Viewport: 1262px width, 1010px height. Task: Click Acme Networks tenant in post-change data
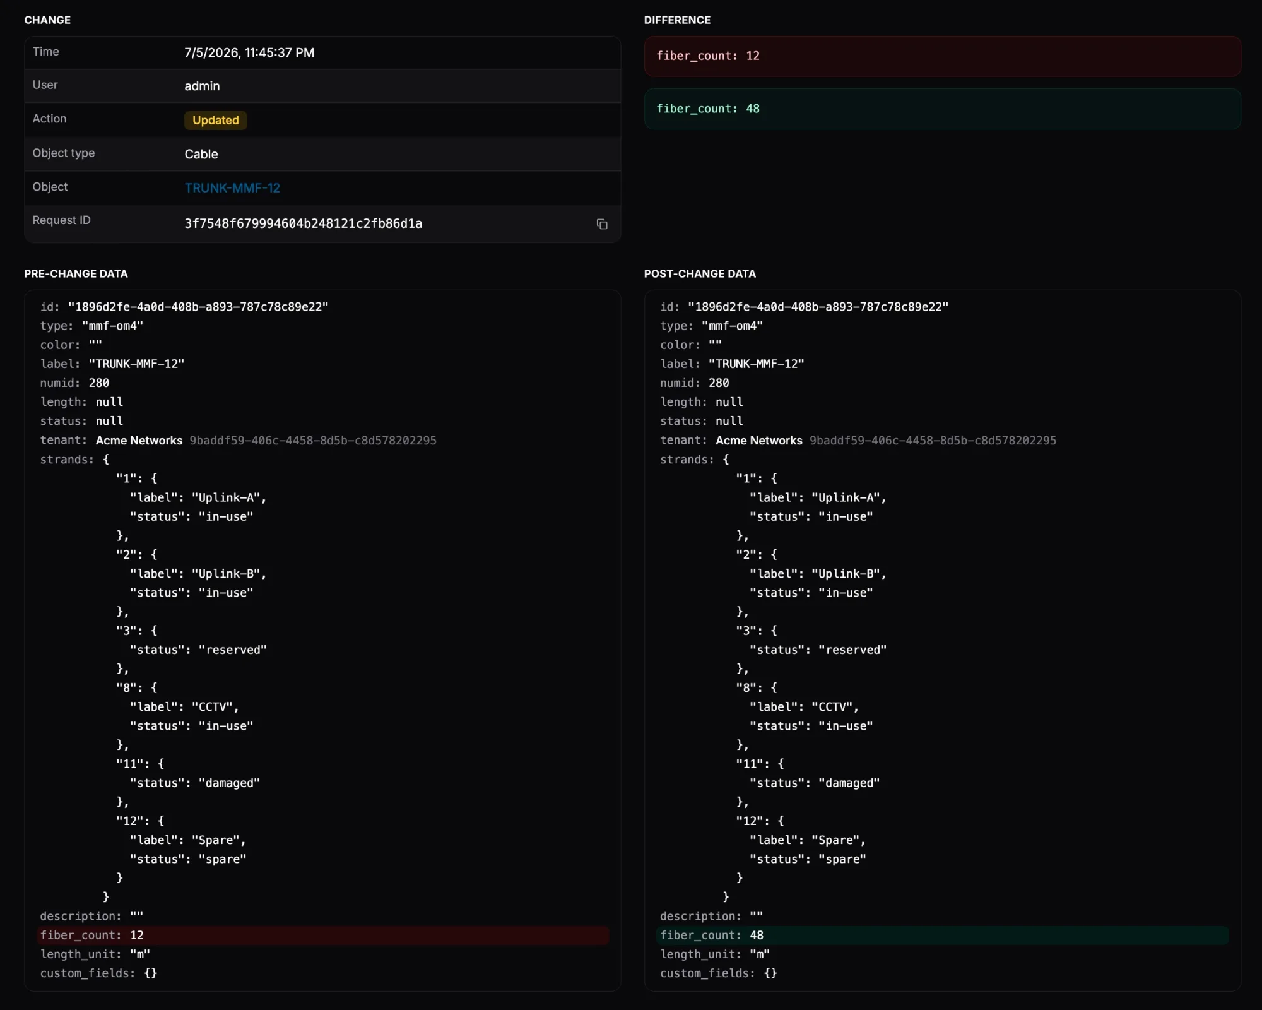click(758, 441)
